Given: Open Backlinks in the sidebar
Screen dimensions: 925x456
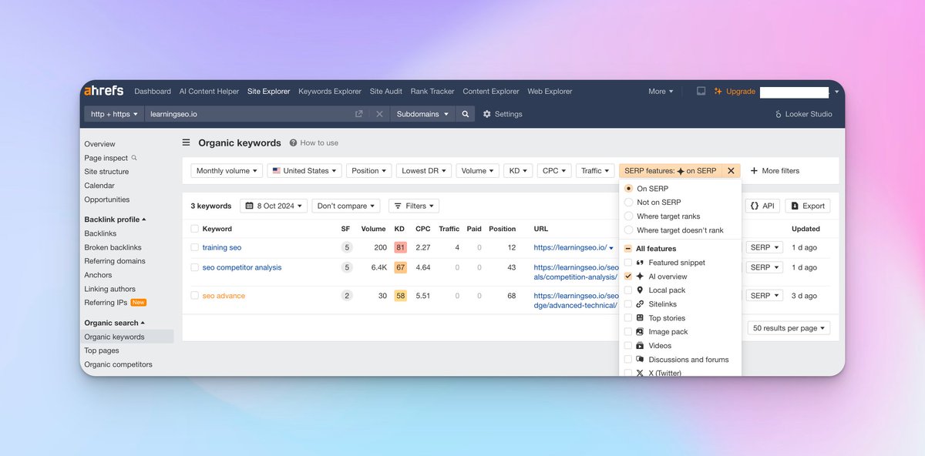Looking at the screenshot, I should (x=100, y=233).
